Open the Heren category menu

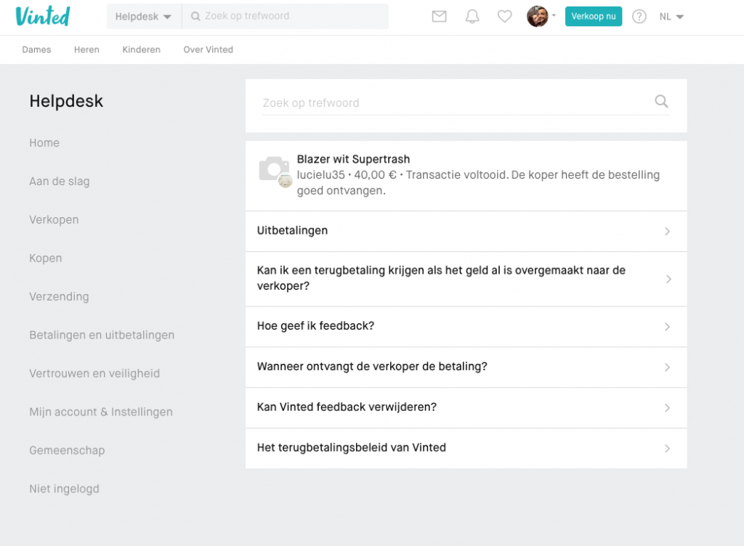[x=86, y=50]
